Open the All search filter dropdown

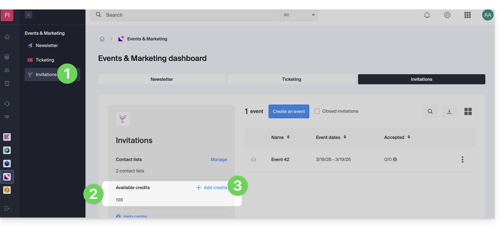coord(299,15)
